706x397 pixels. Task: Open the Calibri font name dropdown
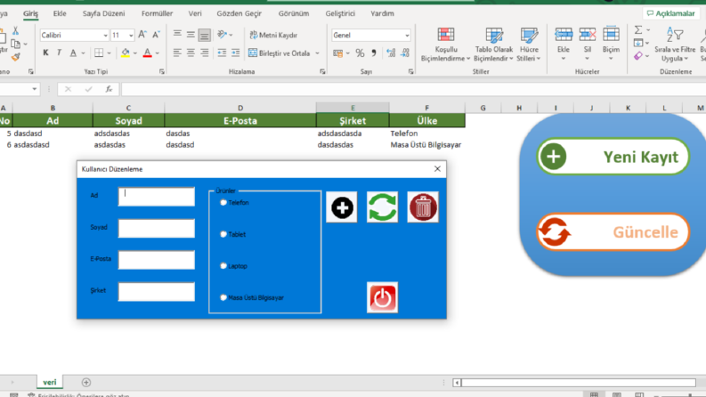(105, 35)
